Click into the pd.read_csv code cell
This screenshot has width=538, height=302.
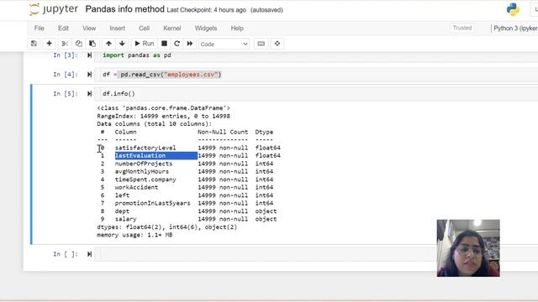(x=316, y=75)
